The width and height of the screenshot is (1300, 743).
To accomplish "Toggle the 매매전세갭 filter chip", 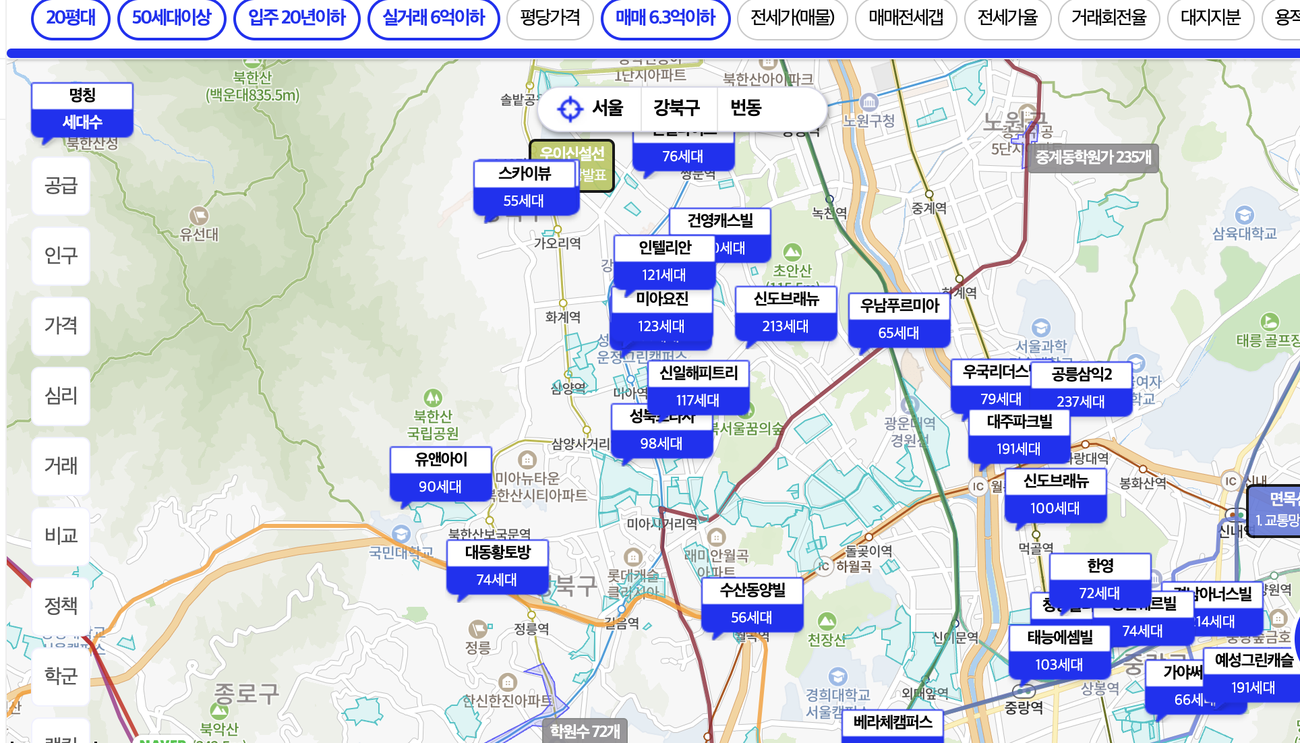I will tap(906, 18).
